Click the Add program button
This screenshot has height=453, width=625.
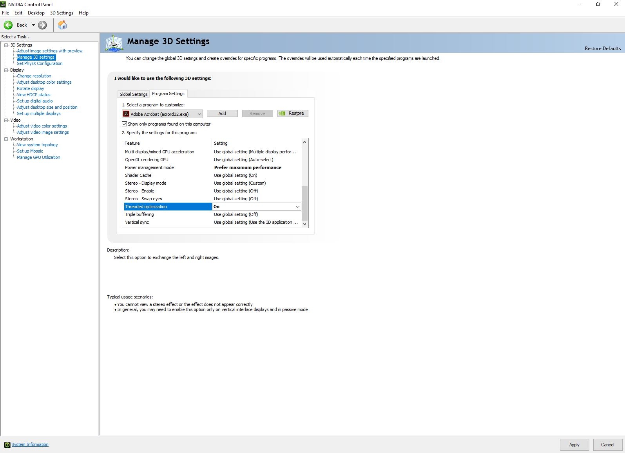(222, 113)
